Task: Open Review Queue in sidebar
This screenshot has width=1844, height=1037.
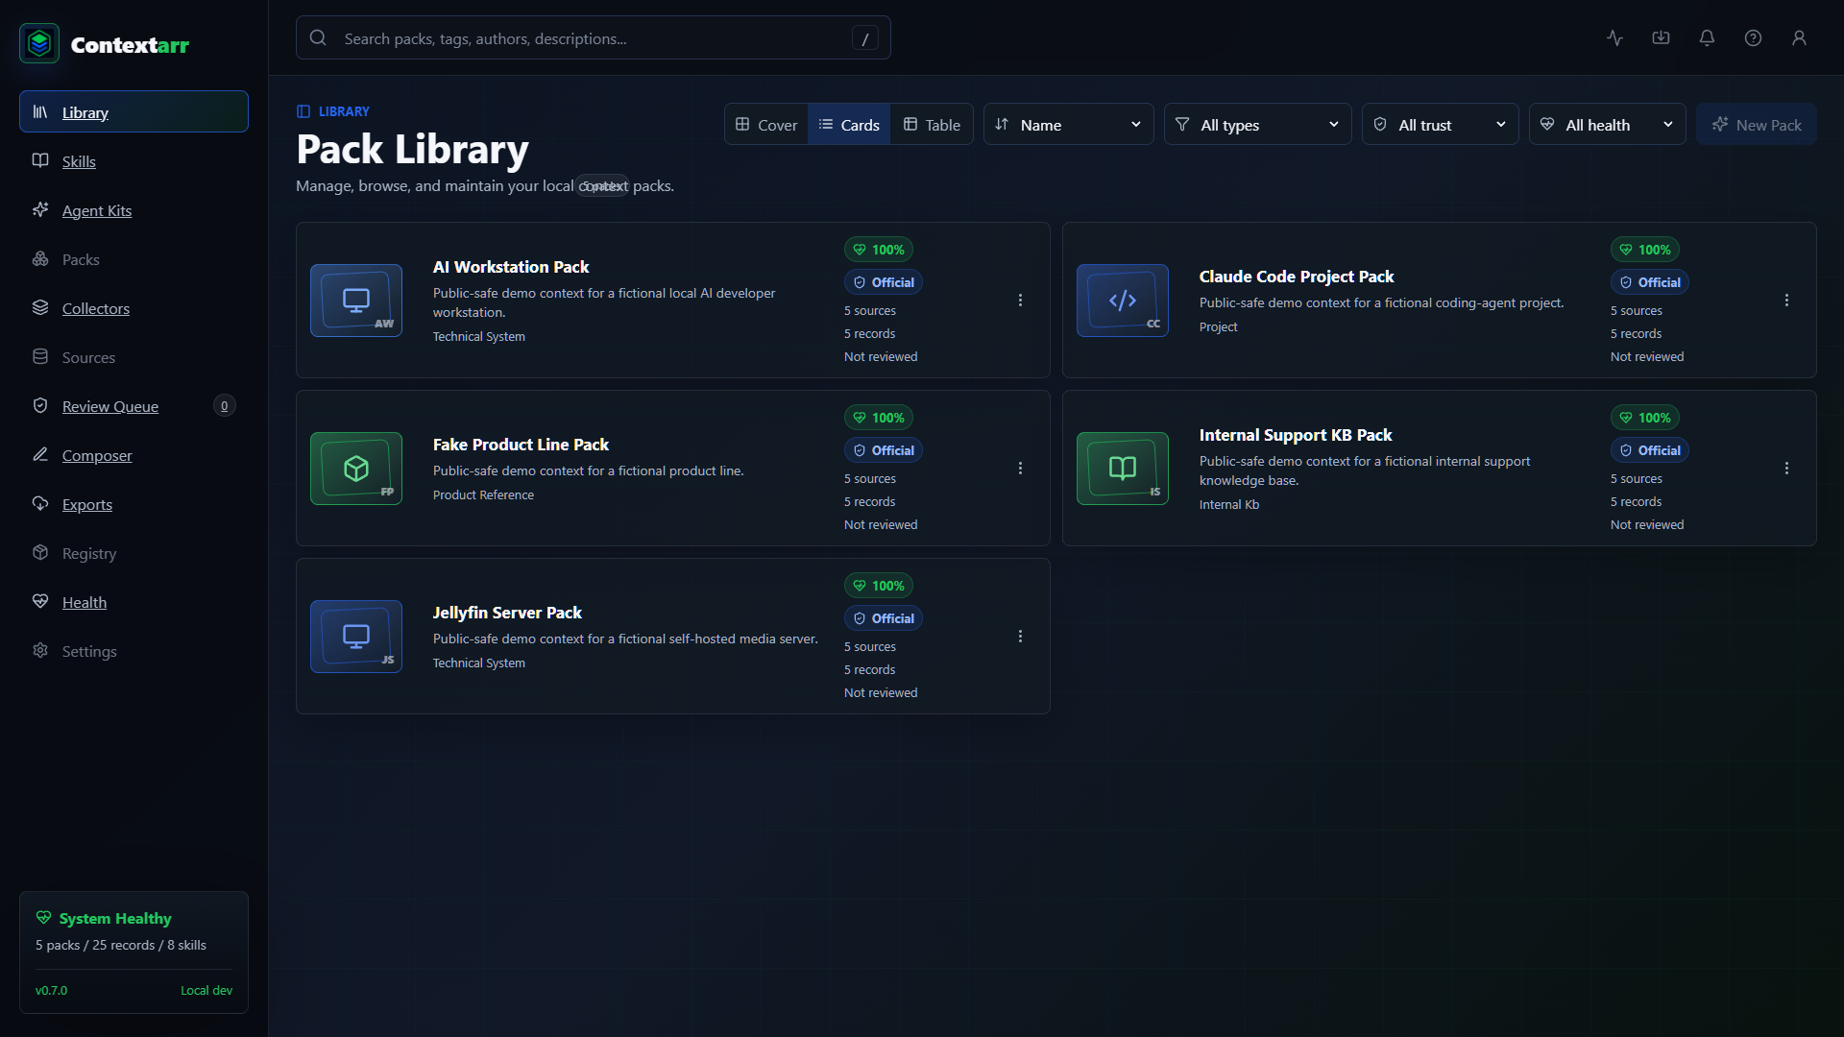Action: (133, 406)
